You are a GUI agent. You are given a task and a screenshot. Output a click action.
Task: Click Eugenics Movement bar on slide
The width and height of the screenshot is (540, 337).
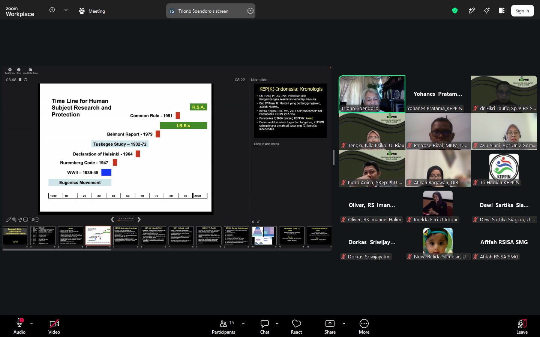[80, 182]
